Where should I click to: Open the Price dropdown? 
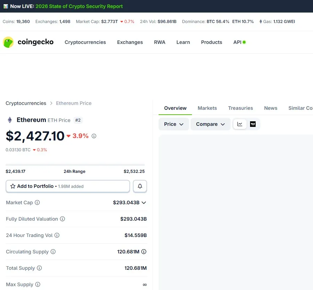pos(174,124)
